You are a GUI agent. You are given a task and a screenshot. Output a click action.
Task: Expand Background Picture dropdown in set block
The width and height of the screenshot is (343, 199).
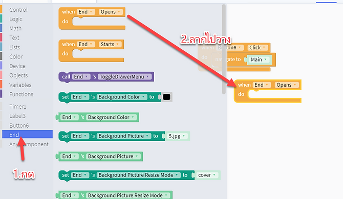(124, 136)
